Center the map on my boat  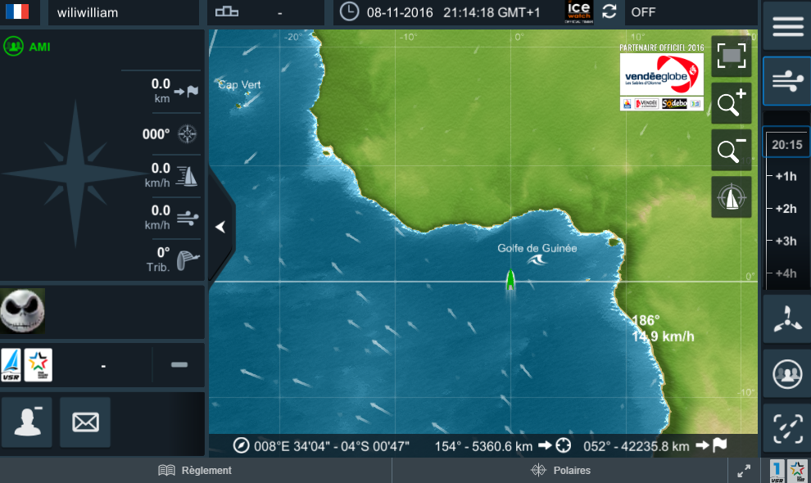(x=731, y=197)
